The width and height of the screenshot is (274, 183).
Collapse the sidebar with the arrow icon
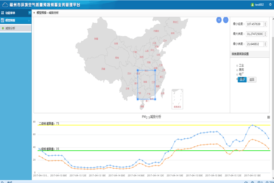pos(30,13)
